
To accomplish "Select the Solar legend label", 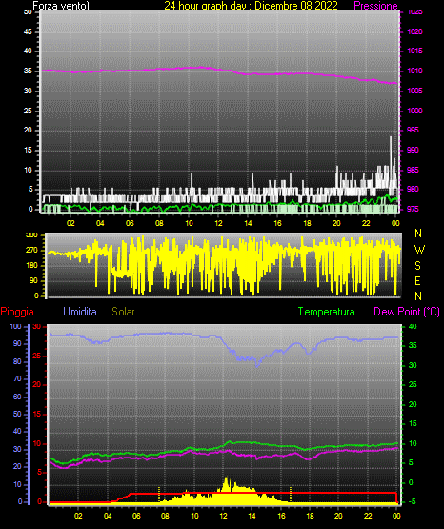I will point(123,312).
